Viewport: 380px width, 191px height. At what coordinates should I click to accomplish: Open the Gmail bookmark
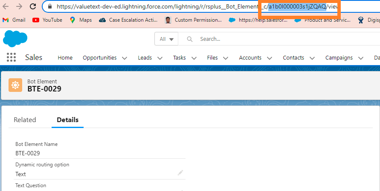tap(14, 20)
